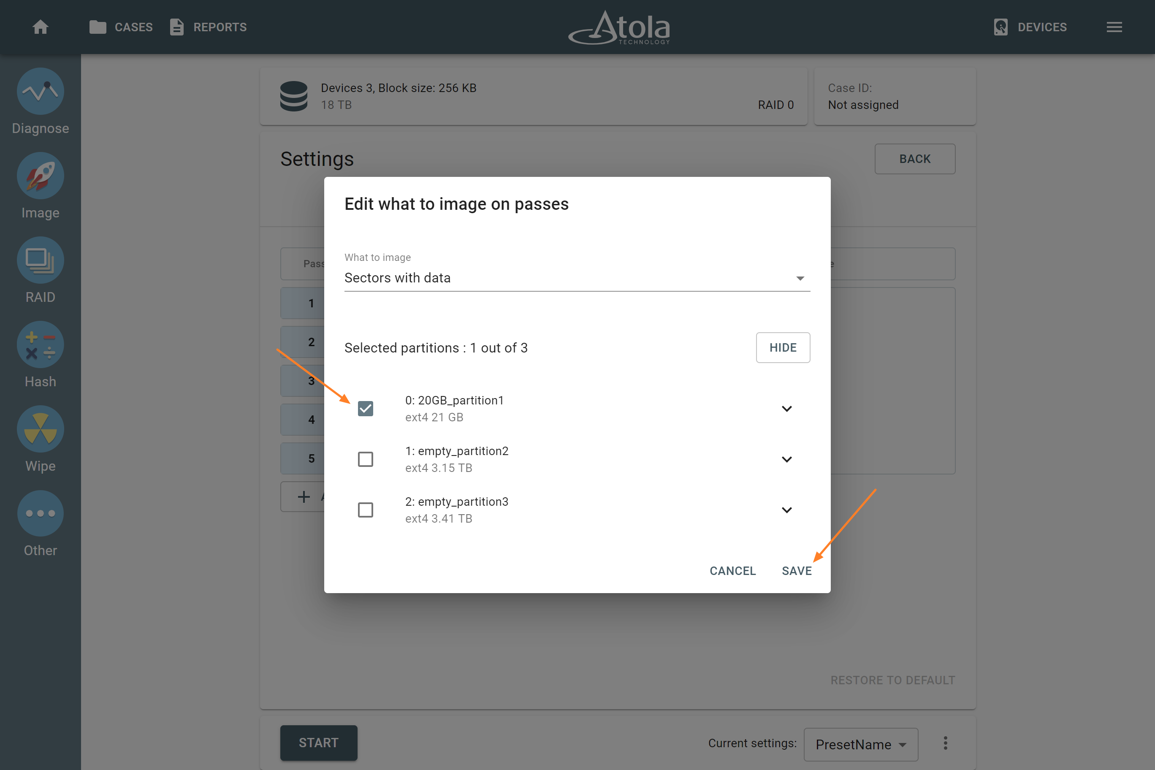
Task: Click the Atola Technology logo
Action: click(619, 27)
